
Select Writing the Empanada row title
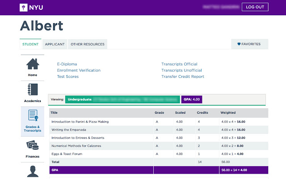pos(69,130)
